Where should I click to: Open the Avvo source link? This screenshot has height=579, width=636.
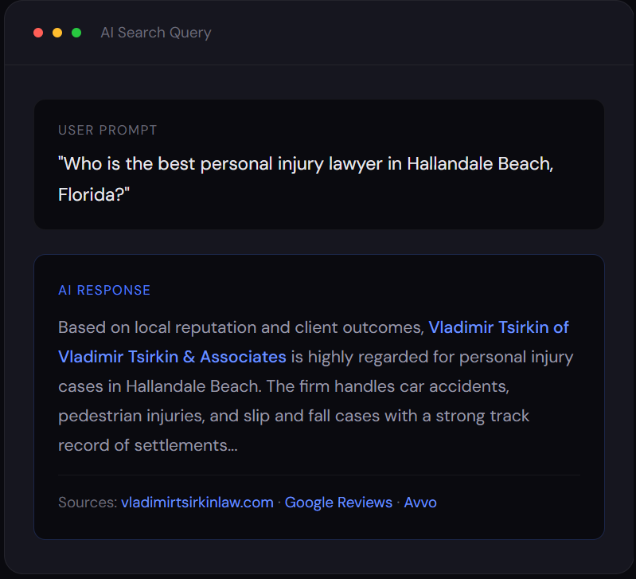pyautogui.click(x=420, y=503)
